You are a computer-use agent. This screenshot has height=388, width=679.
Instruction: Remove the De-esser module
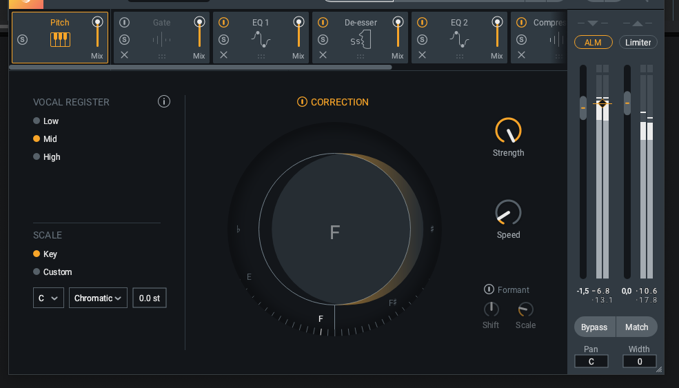[323, 55]
